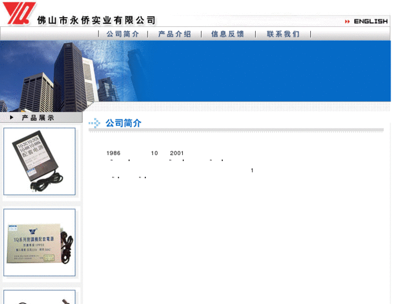Open the partially visible third product thumbnail

point(40,297)
